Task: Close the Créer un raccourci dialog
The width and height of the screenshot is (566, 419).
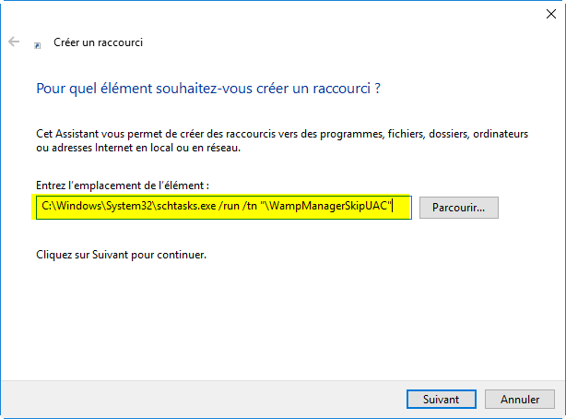Action: pyautogui.click(x=551, y=14)
